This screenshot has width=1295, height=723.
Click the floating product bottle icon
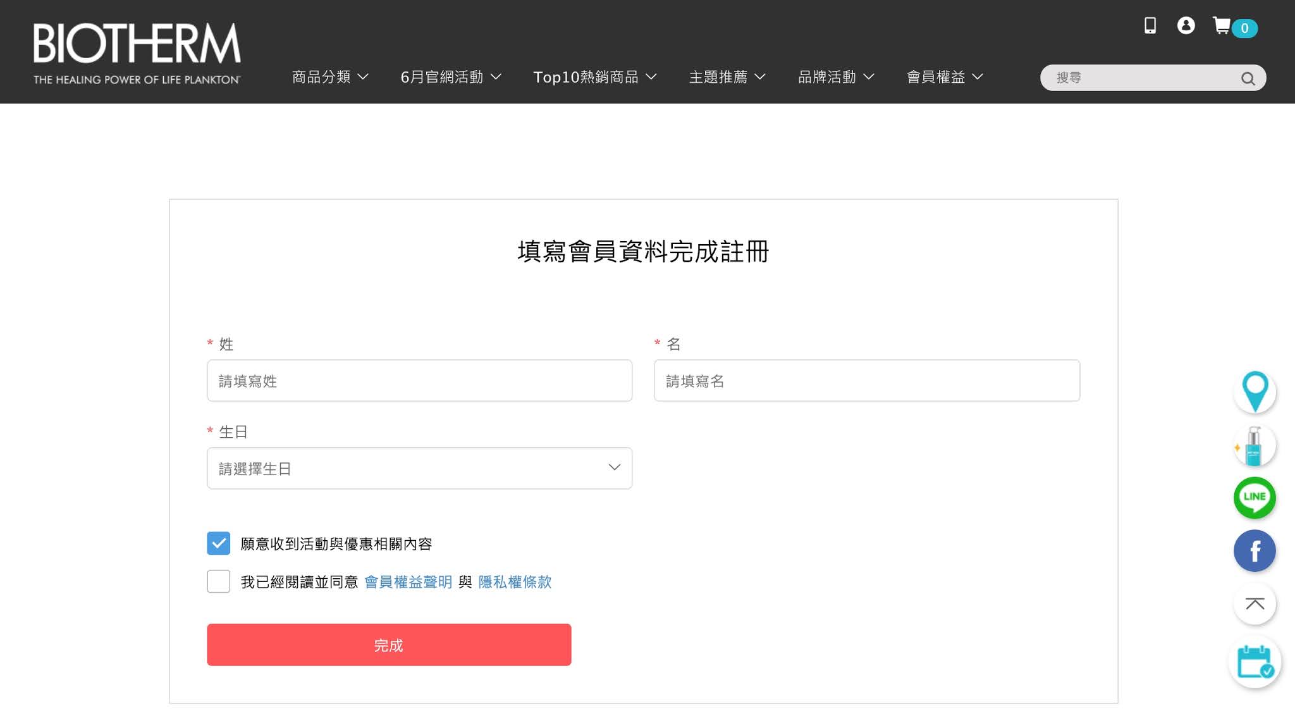coord(1255,445)
